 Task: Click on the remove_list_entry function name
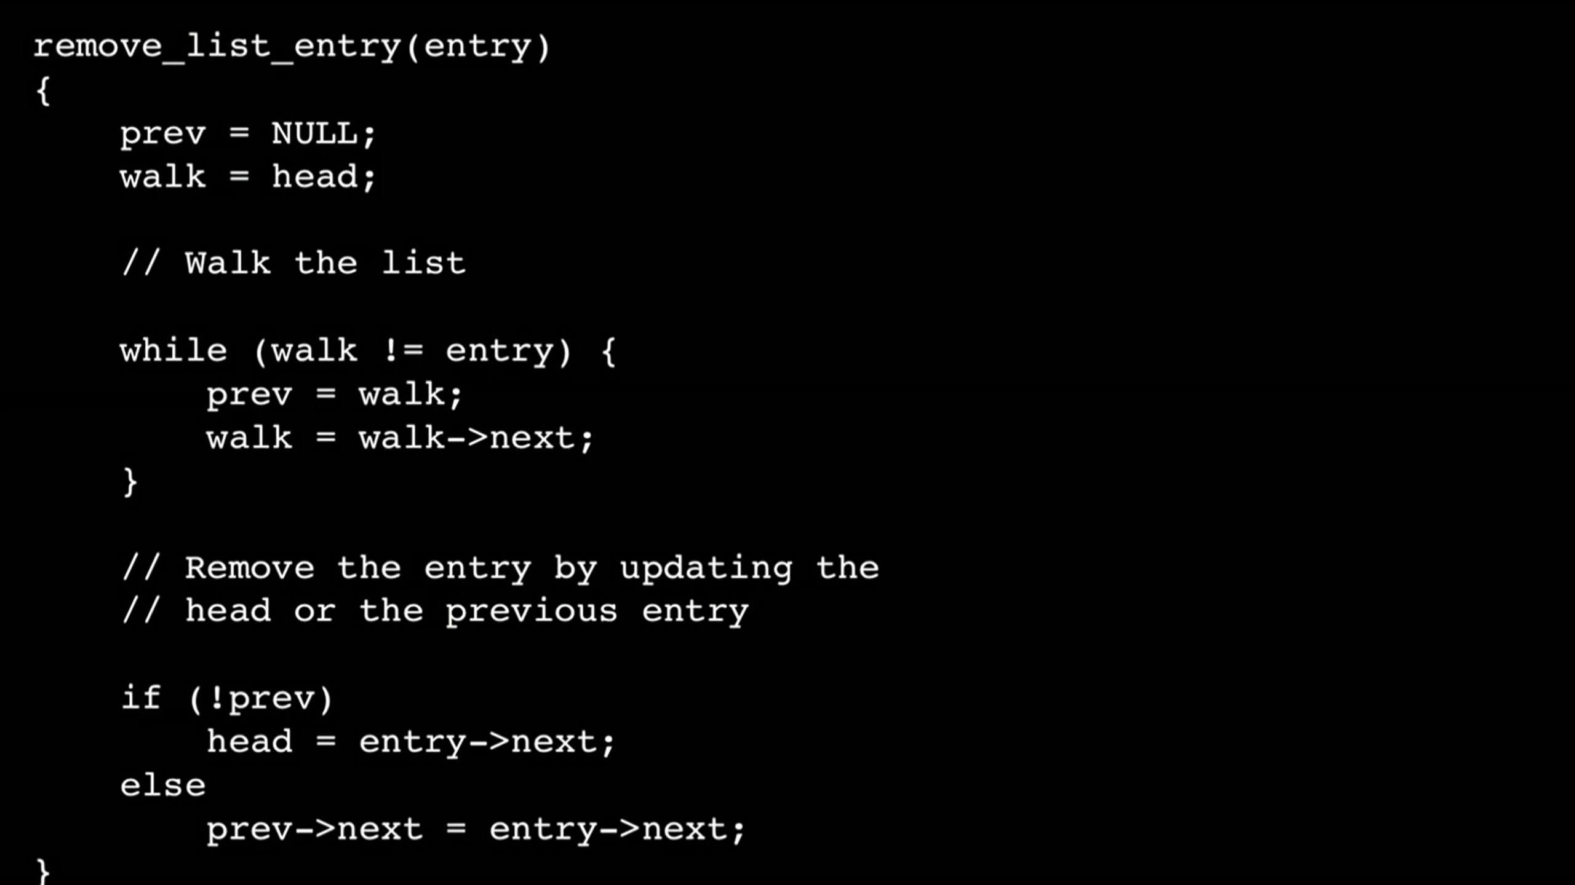[x=217, y=45]
